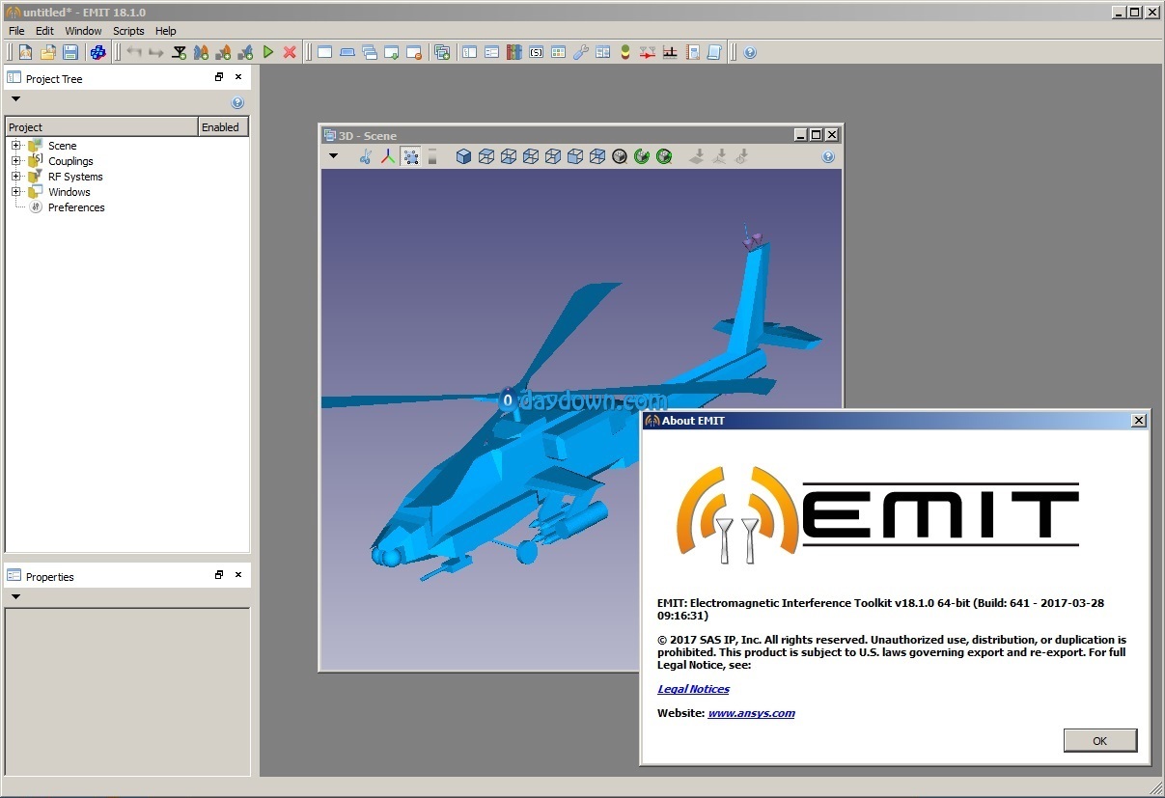The height and width of the screenshot is (798, 1165).
Task: Click the Enabled column header
Action: [224, 126]
